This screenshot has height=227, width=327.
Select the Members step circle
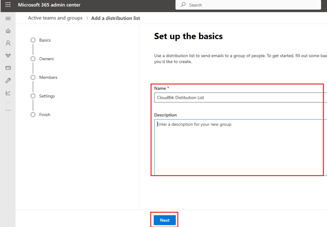33,77
